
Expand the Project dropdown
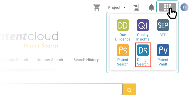[x=117, y=7]
